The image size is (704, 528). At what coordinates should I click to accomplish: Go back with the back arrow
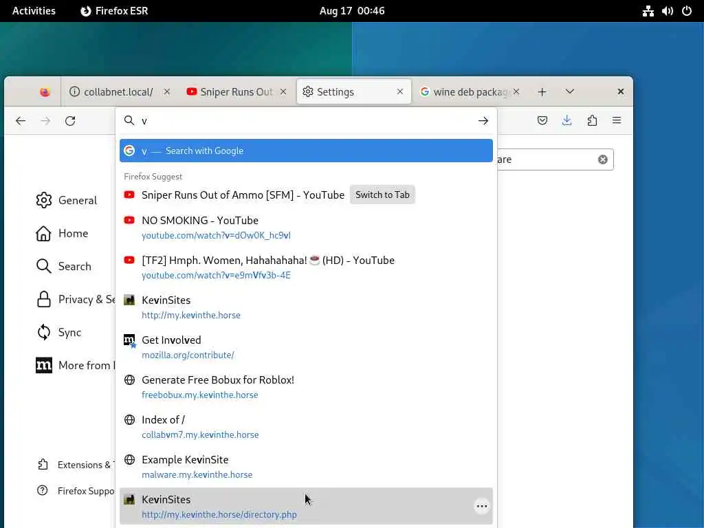[x=21, y=121]
